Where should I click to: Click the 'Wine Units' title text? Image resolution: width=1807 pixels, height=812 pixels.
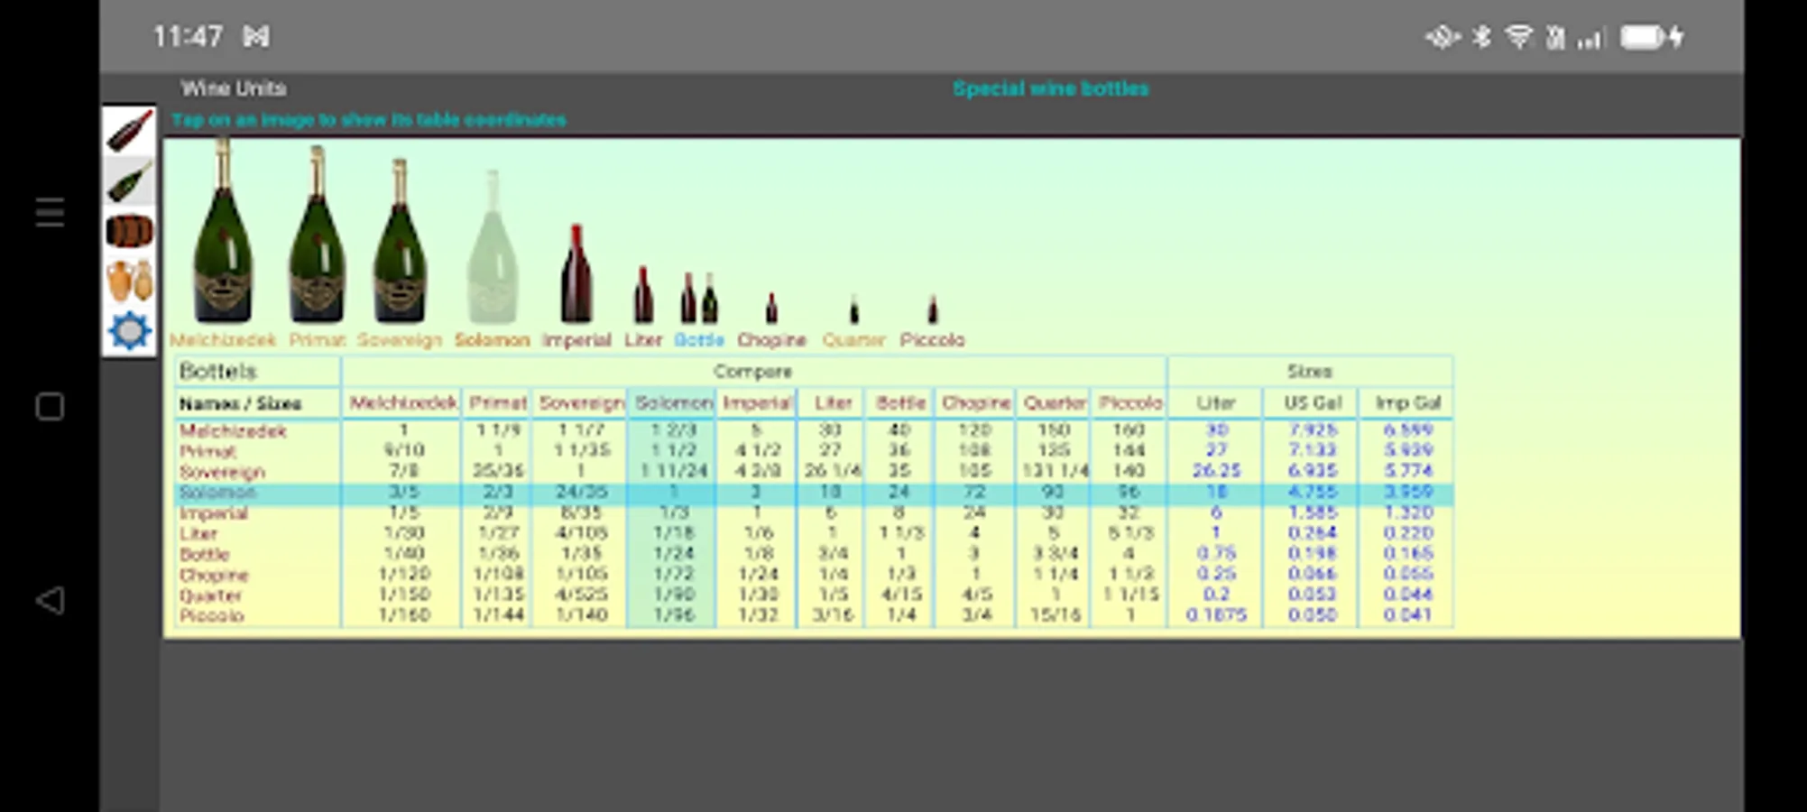[234, 88]
